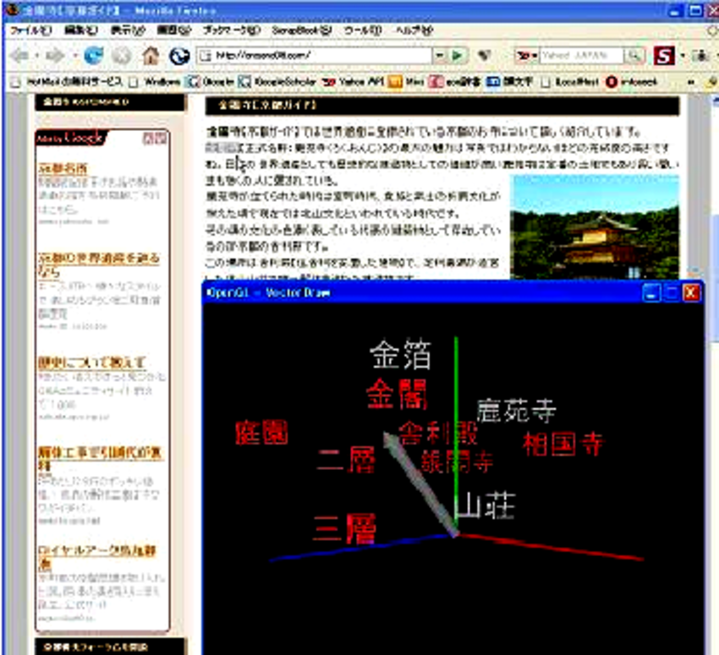Click the black page heading bar above the article
719x655 pixels.
(442, 106)
